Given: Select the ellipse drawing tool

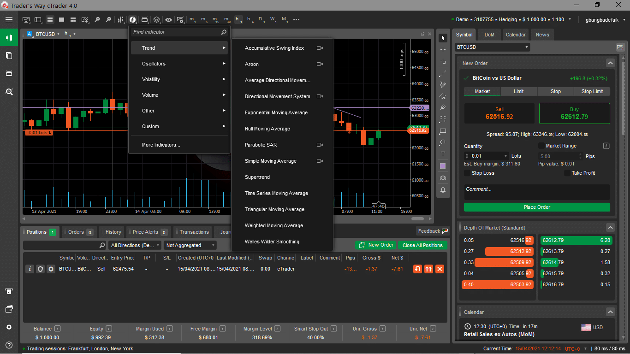Looking at the screenshot, I should (x=443, y=142).
